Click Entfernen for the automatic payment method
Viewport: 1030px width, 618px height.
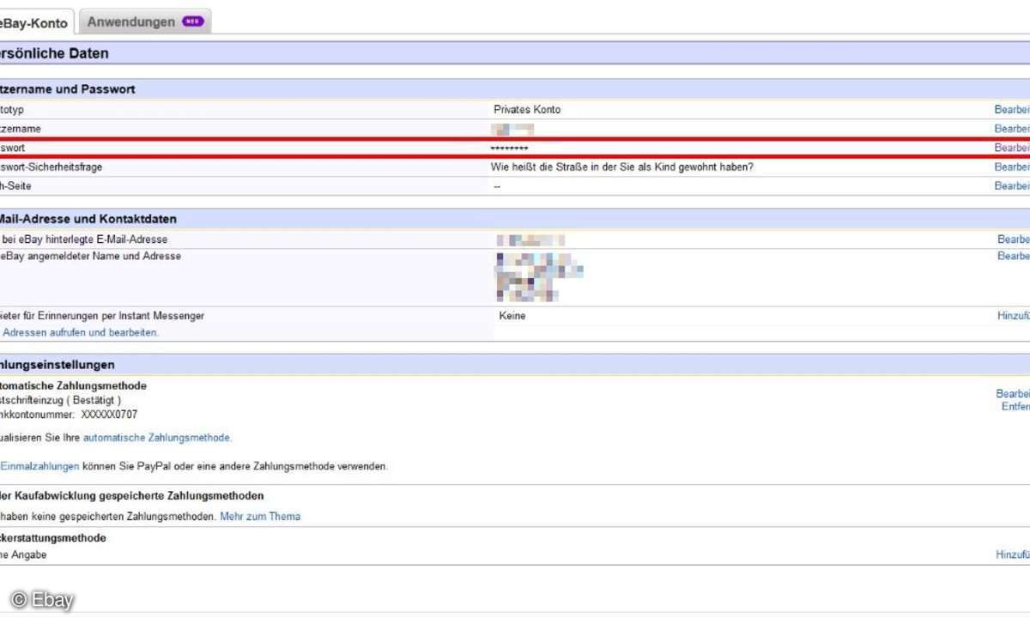(x=1015, y=406)
